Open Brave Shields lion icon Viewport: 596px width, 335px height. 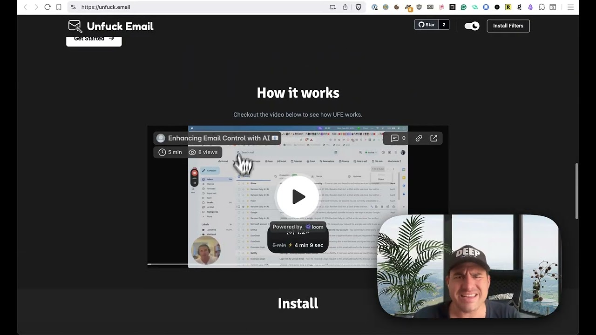[358, 7]
